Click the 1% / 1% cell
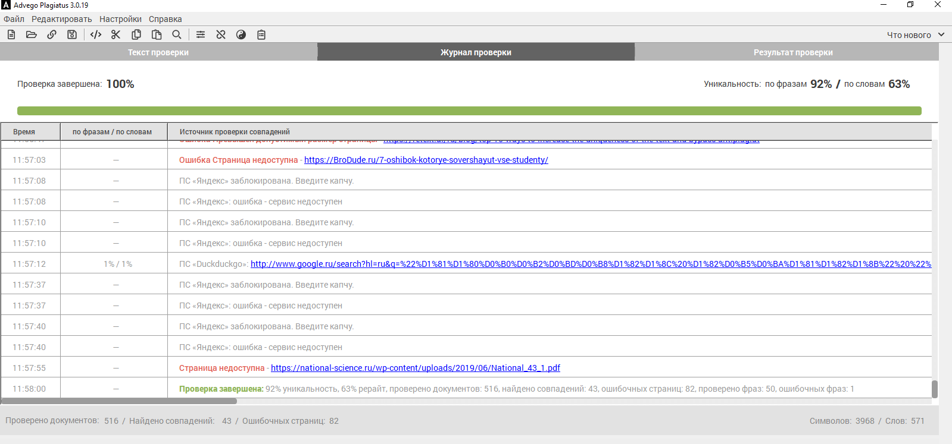The image size is (952, 444). 118,264
